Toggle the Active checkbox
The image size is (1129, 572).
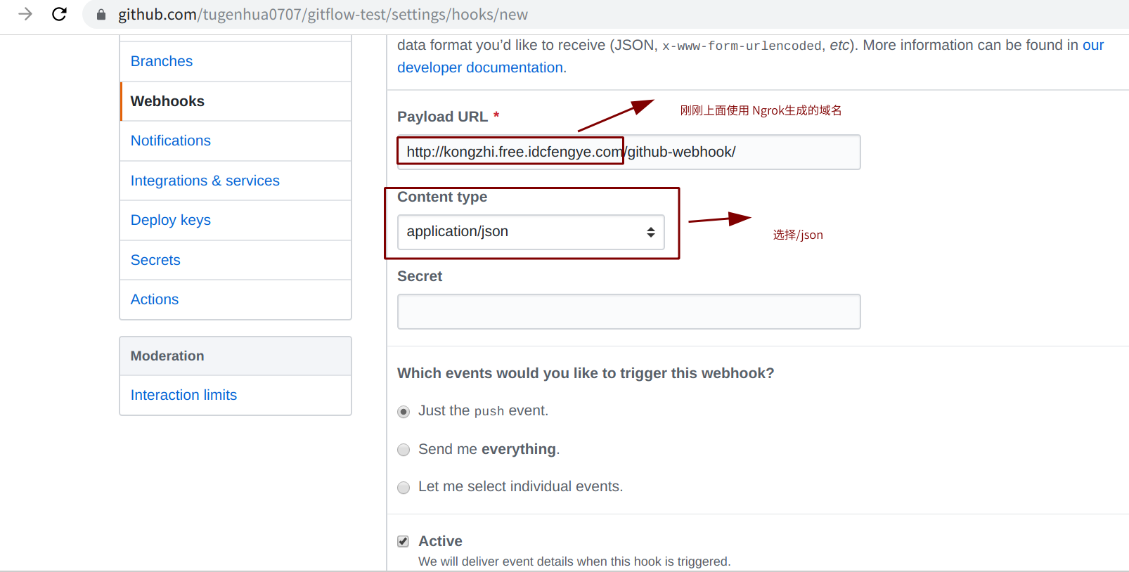[x=404, y=541]
